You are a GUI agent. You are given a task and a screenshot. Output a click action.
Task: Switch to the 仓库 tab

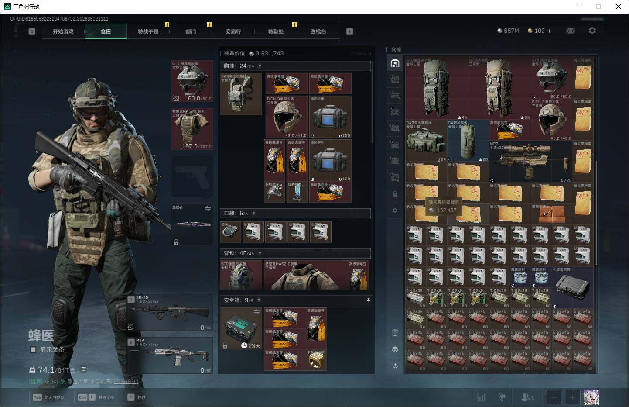(106, 31)
